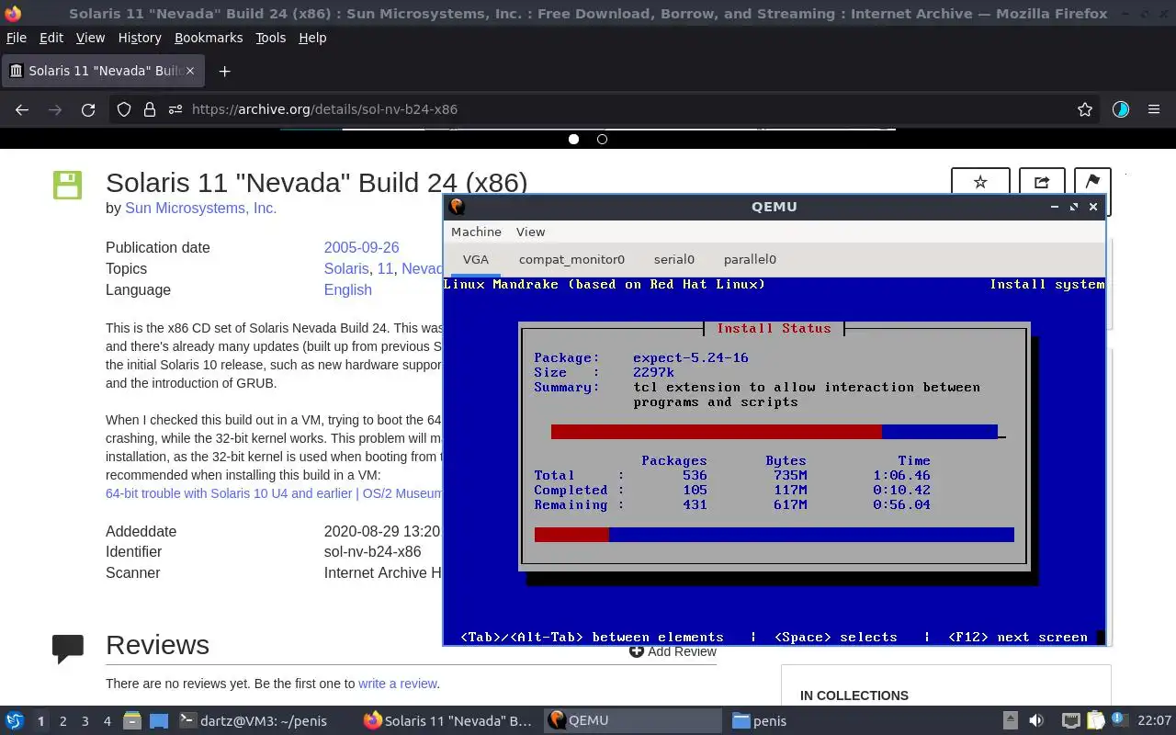Activate the QEMU taskbar entry

pos(634,721)
